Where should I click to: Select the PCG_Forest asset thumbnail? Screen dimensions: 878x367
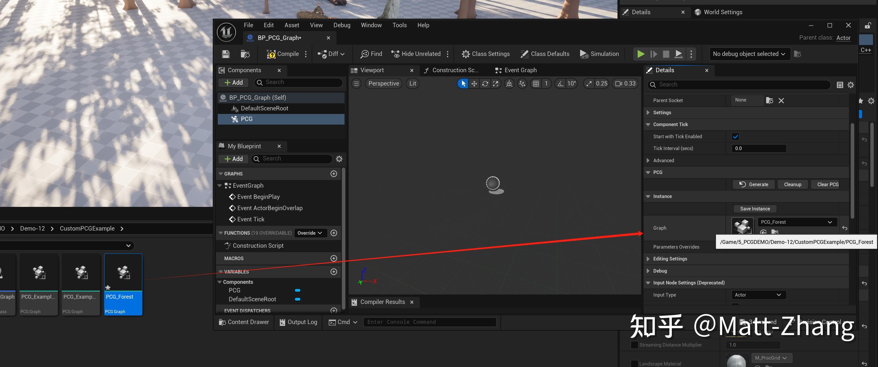tap(123, 273)
